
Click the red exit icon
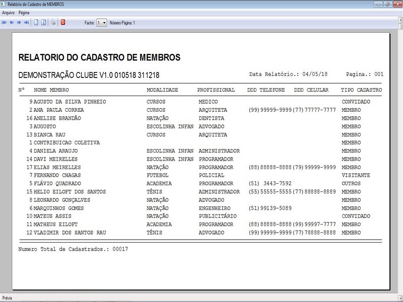63,22
